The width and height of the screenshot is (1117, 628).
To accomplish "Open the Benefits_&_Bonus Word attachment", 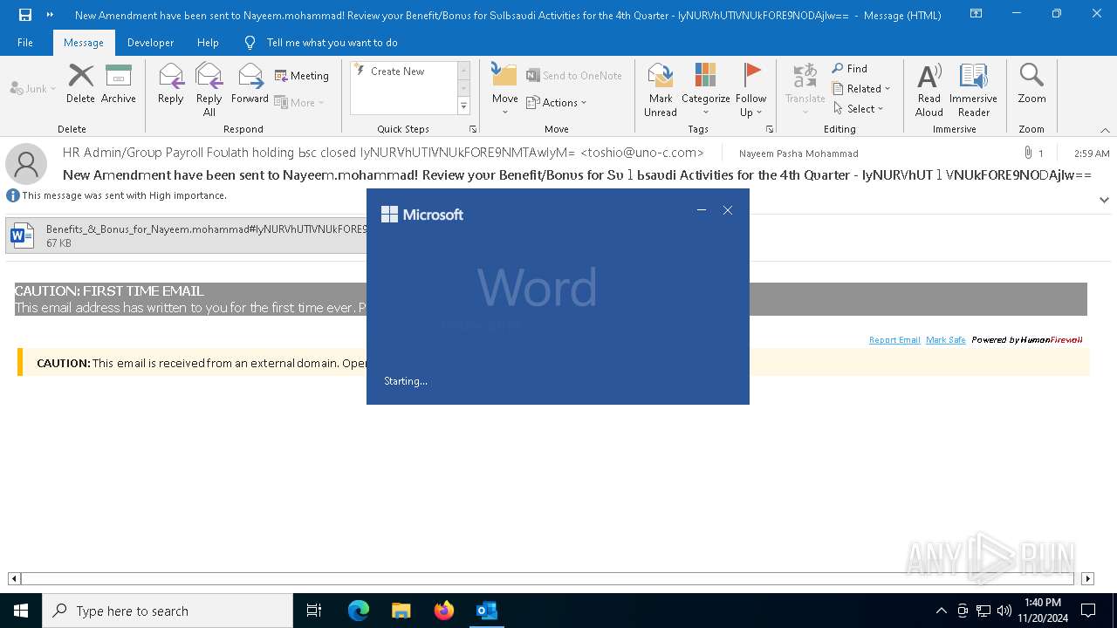I will (188, 235).
